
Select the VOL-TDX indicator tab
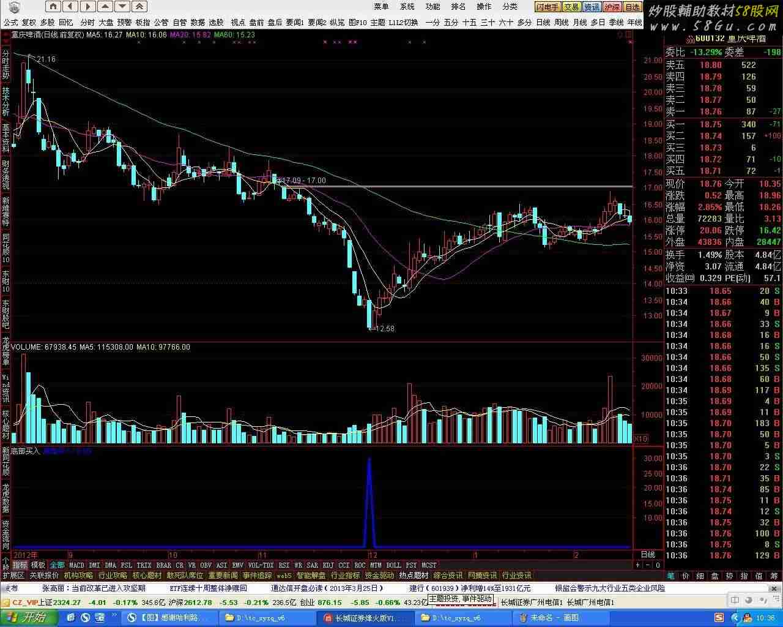point(261,565)
